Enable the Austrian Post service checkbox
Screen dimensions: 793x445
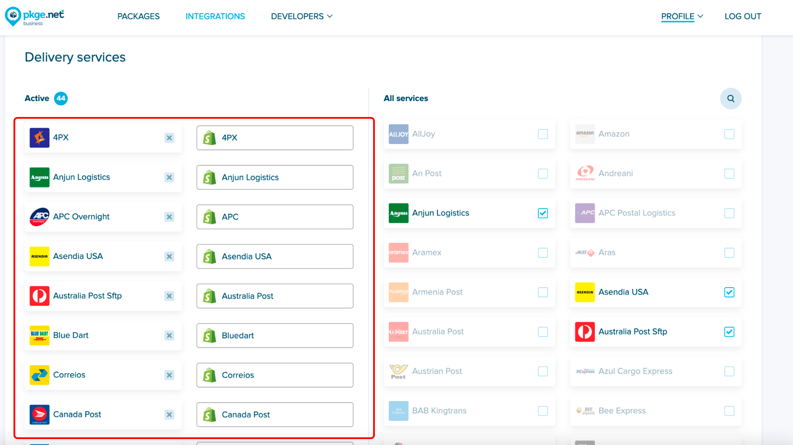tap(543, 371)
